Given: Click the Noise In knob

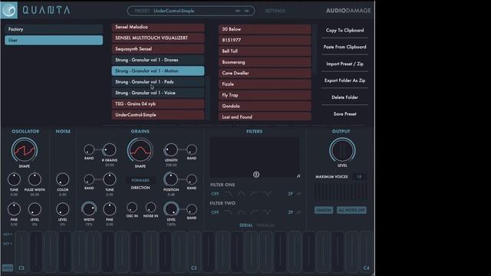Looking at the screenshot, I should 150,207.
